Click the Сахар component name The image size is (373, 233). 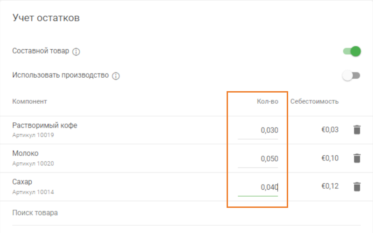tap(22, 182)
